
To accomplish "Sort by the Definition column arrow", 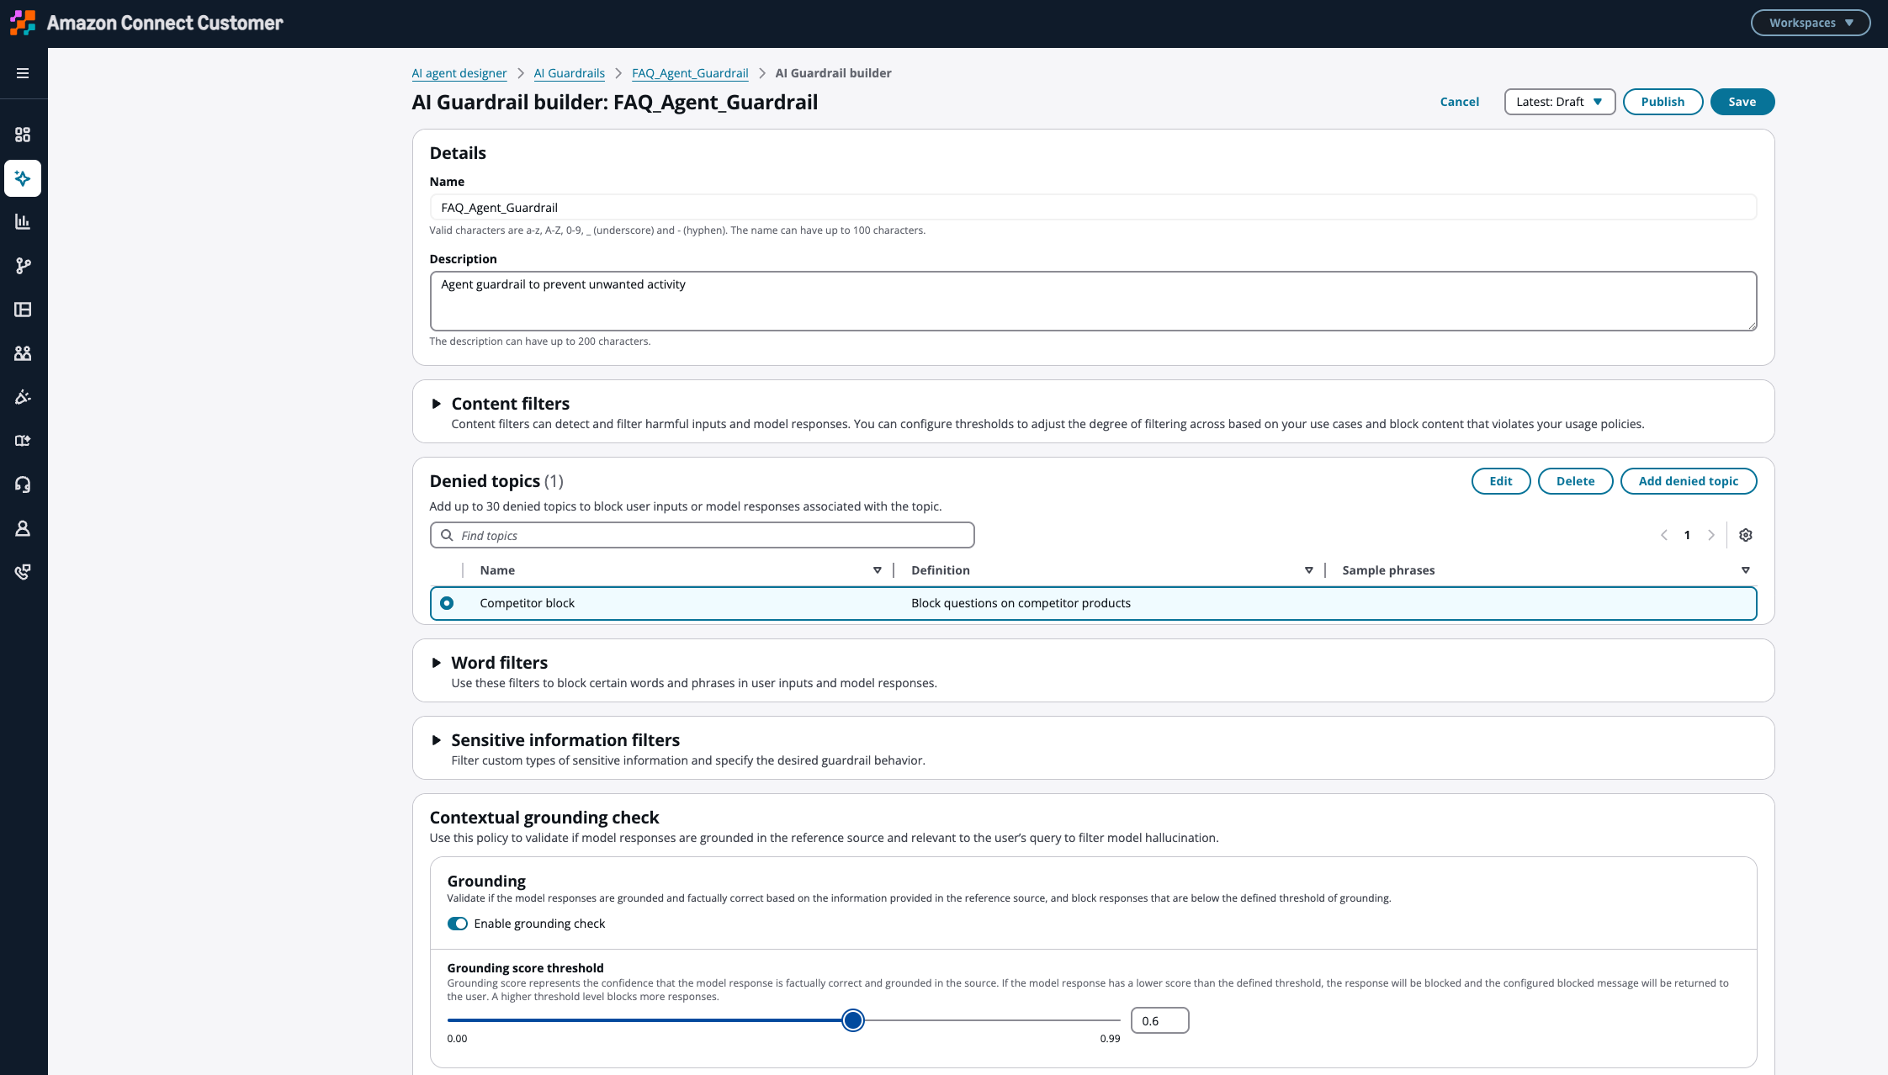I will [x=1308, y=570].
